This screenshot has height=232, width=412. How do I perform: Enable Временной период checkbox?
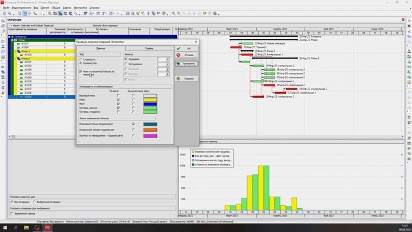[12, 213]
